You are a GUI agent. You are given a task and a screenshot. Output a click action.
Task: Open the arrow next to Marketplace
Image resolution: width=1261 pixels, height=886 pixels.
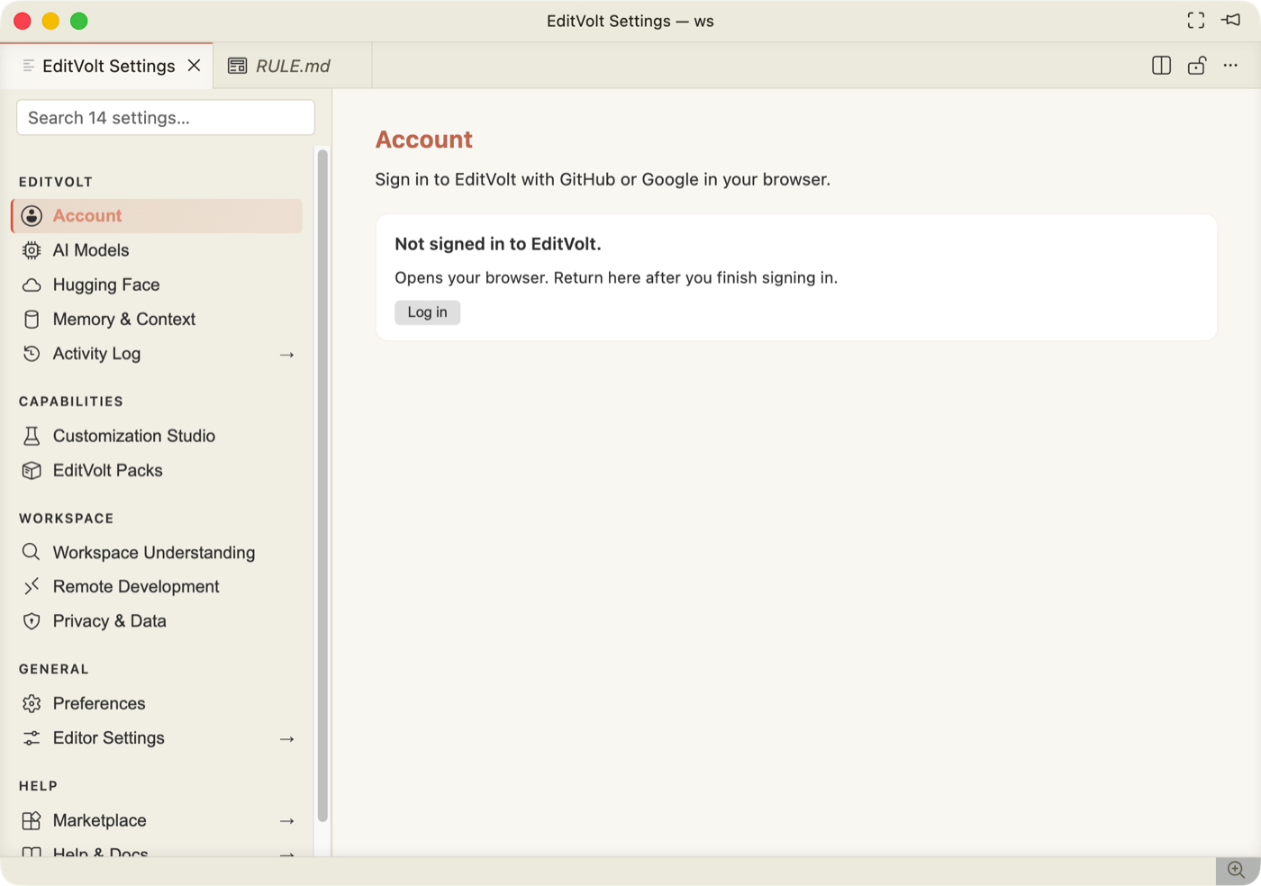287,821
